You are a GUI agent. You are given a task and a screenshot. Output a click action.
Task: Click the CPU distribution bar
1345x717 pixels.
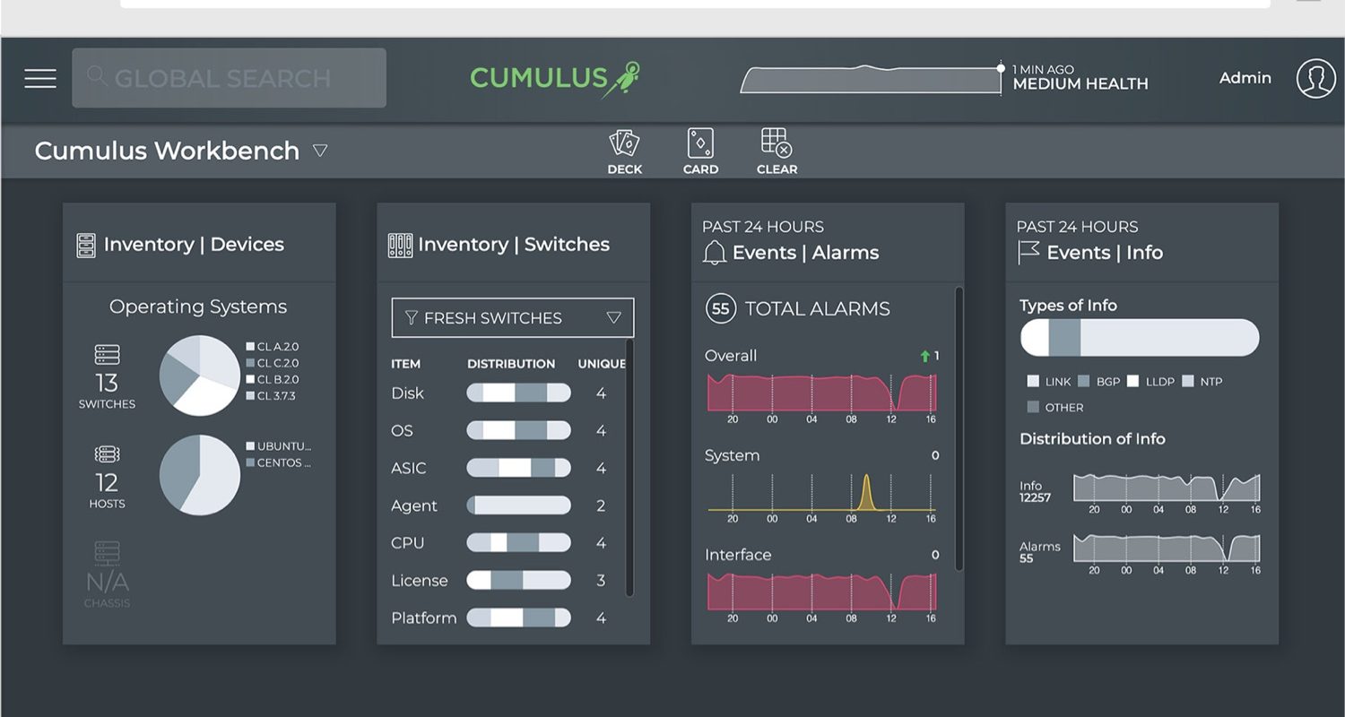(x=519, y=542)
